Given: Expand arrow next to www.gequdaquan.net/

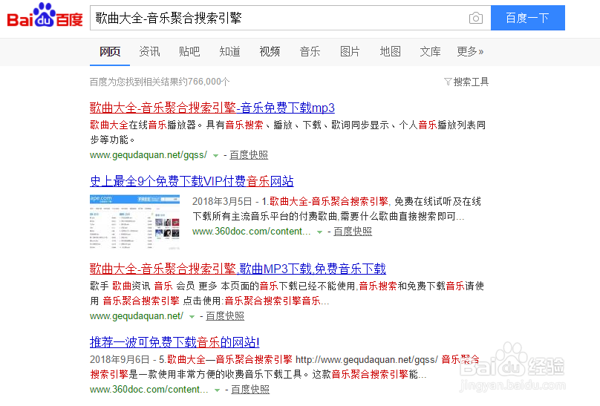Looking at the screenshot, I should click(192, 317).
